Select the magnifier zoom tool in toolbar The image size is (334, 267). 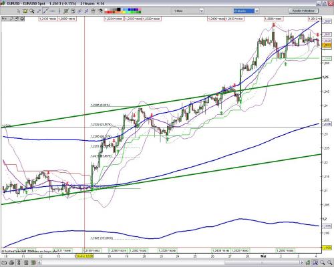32,11
